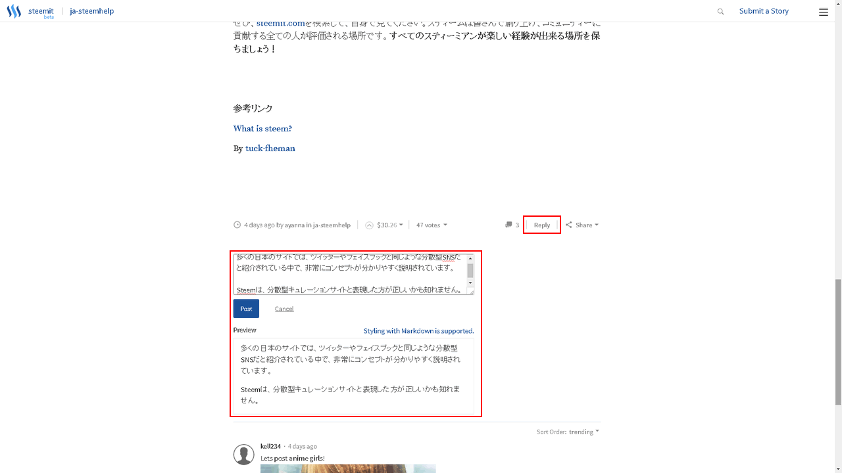Open the What is steem? link
Screen dimensions: 842x473
pyautogui.click(x=262, y=128)
